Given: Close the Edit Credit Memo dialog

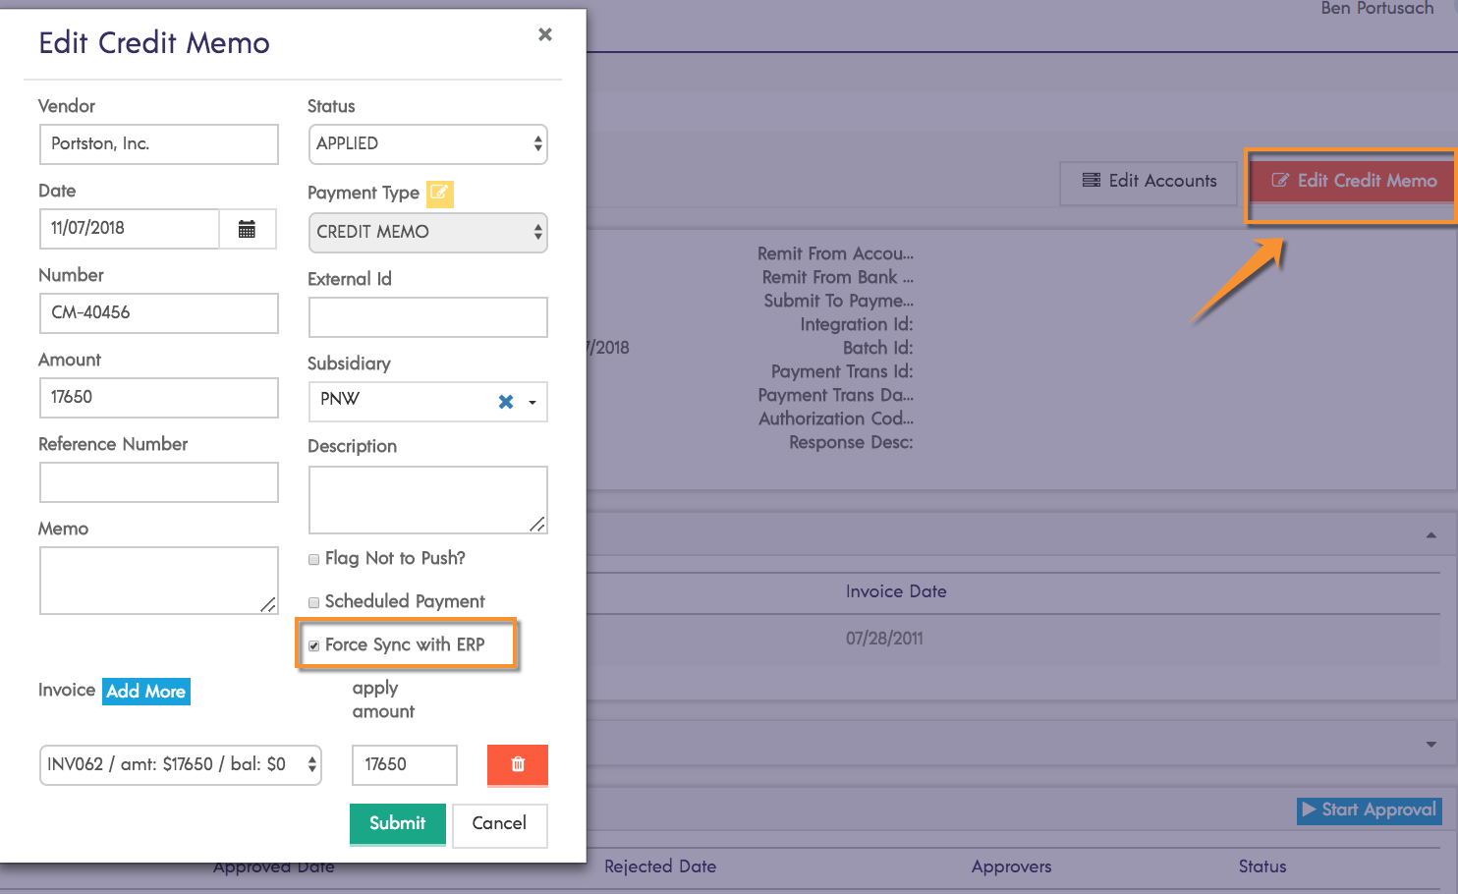Looking at the screenshot, I should (x=545, y=34).
